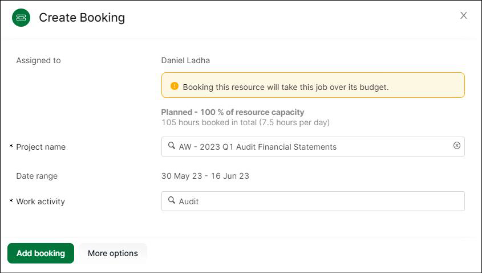Click the Create Booking dialog title
The width and height of the screenshot is (486, 276).
(x=82, y=18)
